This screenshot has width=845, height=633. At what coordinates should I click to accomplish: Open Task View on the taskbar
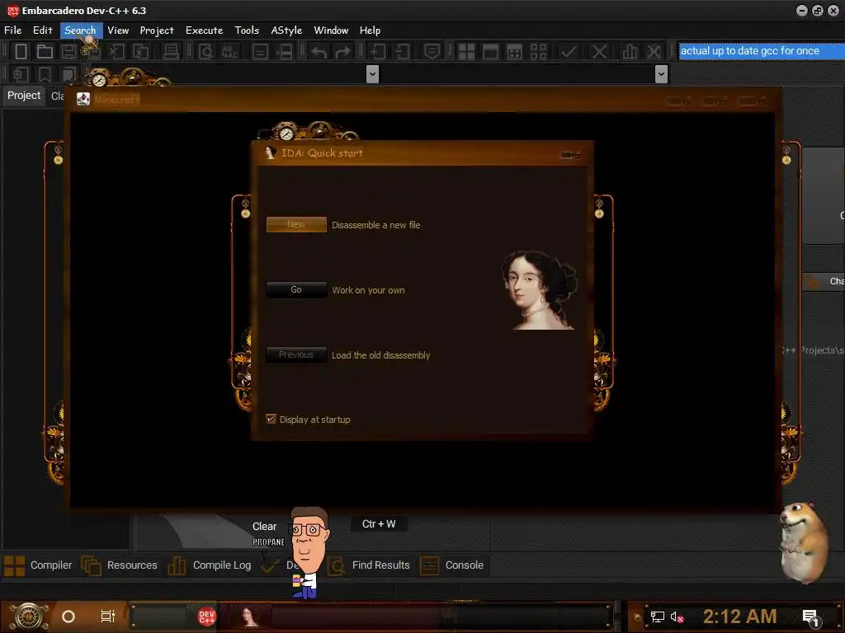click(108, 617)
